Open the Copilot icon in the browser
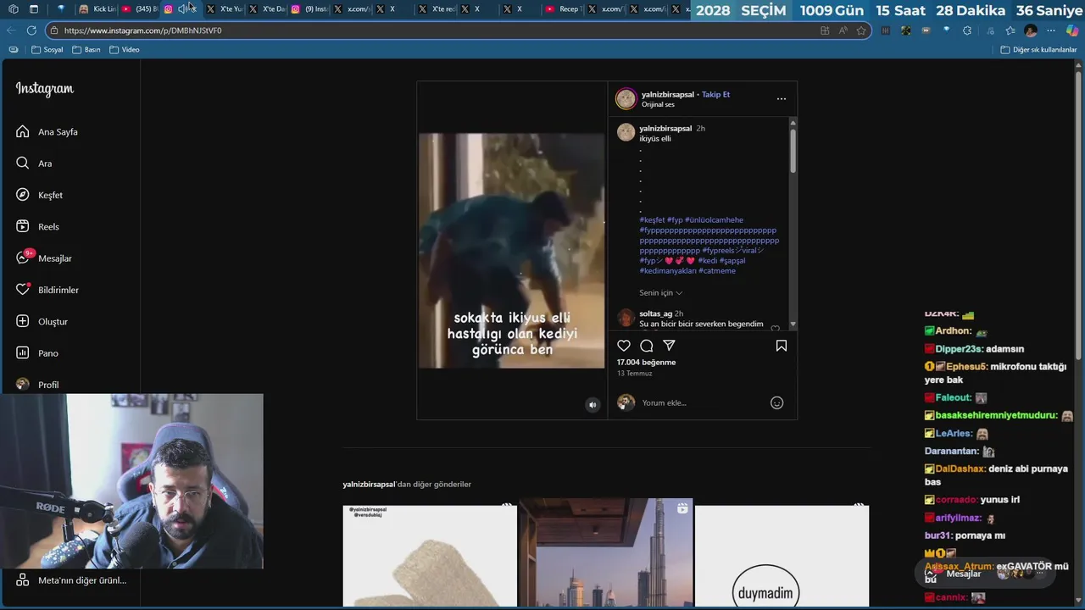1085x610 pixels. tap(1072, 30)
